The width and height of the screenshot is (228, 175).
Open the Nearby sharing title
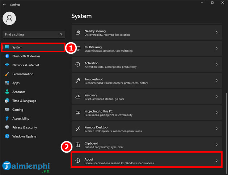(95, 31)
